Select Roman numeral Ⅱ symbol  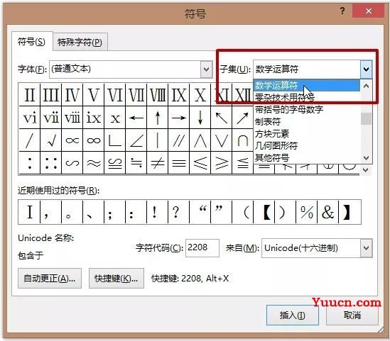click(30, 95)
